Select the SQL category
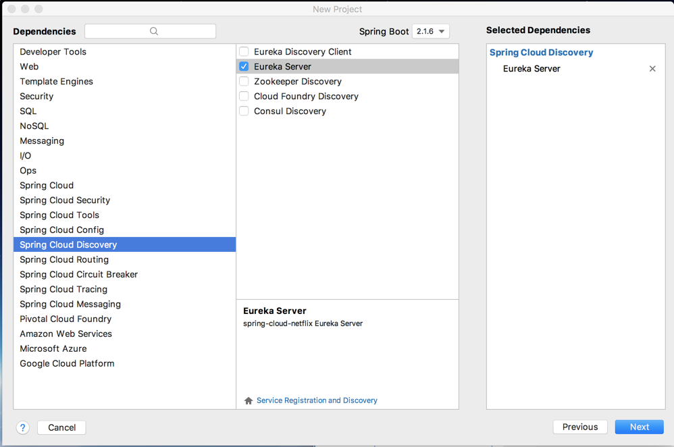Image resolution: width=674 pixels, height=447 pixels. pos(125,111)
